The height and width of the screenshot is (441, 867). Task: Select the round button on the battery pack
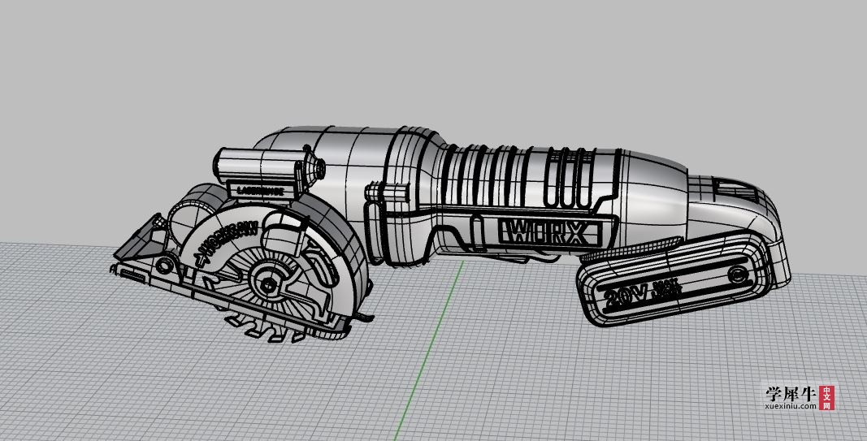(738, 274)
